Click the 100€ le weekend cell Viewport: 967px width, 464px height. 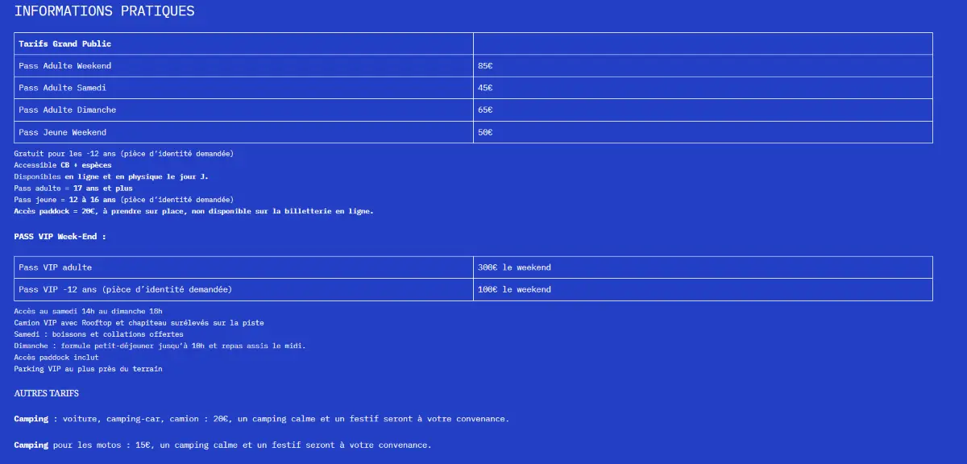(x=514, y=289)
